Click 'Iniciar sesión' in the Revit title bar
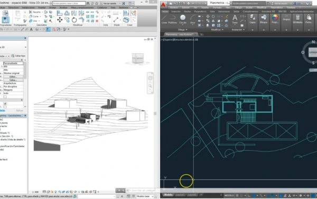Image resolution: width=317 pixels, height=199 pixels. 109,4
